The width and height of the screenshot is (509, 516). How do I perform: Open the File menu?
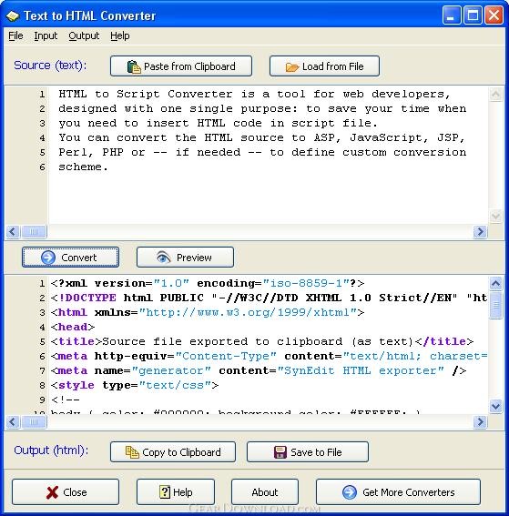(15, 35)
